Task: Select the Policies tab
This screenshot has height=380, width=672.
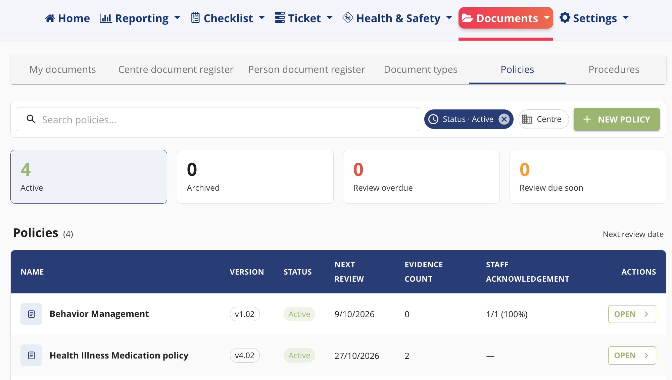Action: pos(517,69)
